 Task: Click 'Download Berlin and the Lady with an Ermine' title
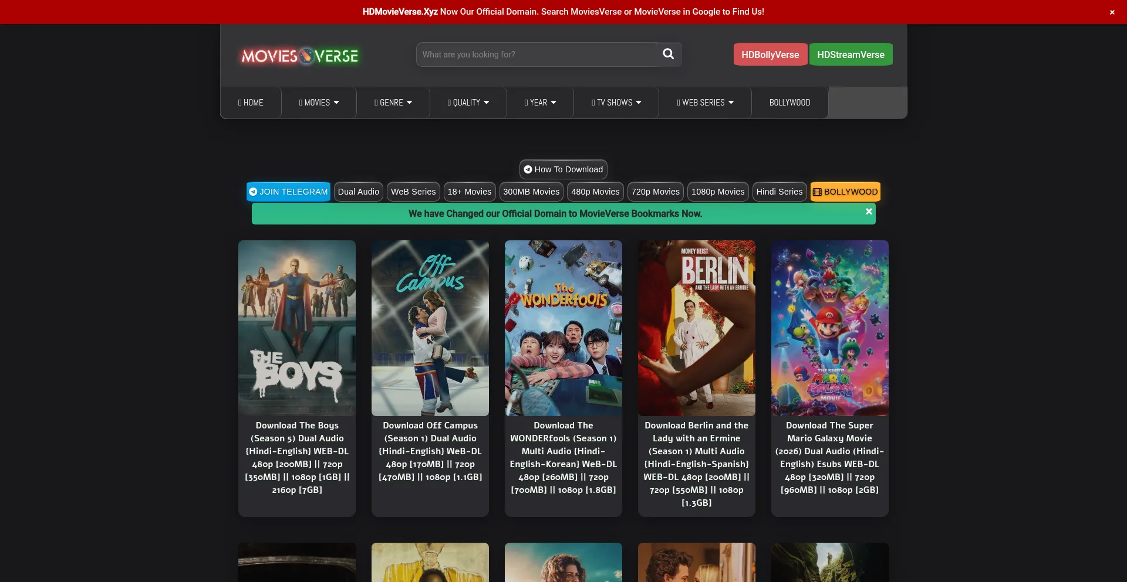coord(697,464)
